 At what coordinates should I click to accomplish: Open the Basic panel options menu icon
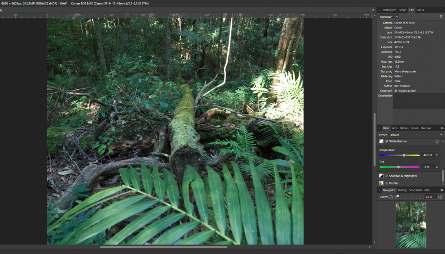coord(441,128)
